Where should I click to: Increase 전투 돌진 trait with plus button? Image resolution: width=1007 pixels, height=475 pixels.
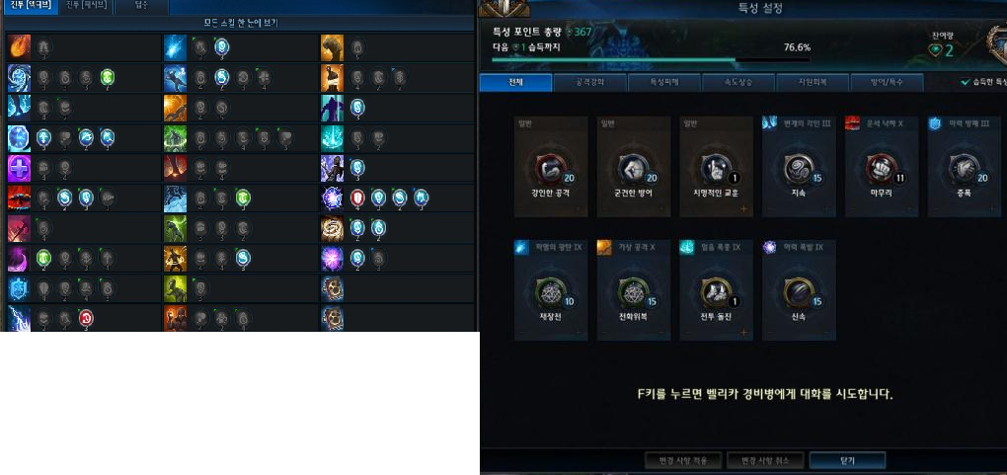click(x=743, y=333)
